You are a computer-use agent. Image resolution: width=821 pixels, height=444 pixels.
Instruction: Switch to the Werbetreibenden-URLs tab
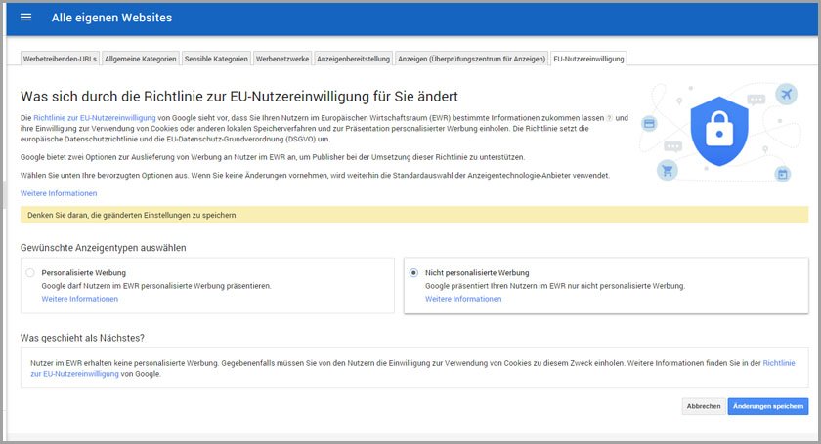click(60, 59)
